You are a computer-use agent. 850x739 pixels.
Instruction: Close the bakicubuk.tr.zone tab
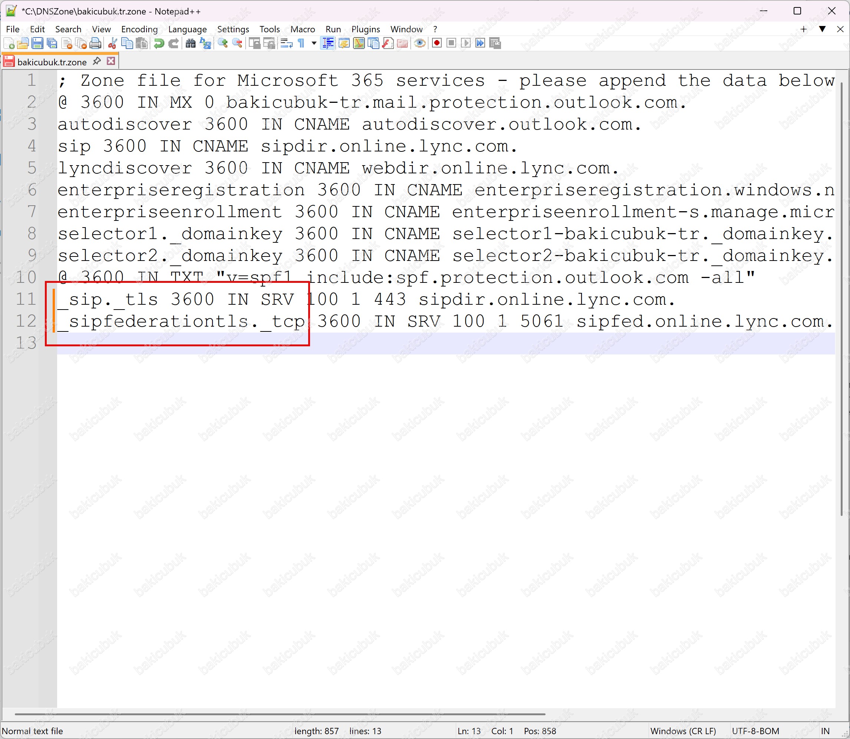(111, 62)
